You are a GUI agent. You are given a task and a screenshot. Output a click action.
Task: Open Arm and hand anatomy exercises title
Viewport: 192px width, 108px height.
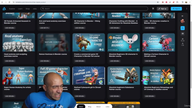point(52,22)
